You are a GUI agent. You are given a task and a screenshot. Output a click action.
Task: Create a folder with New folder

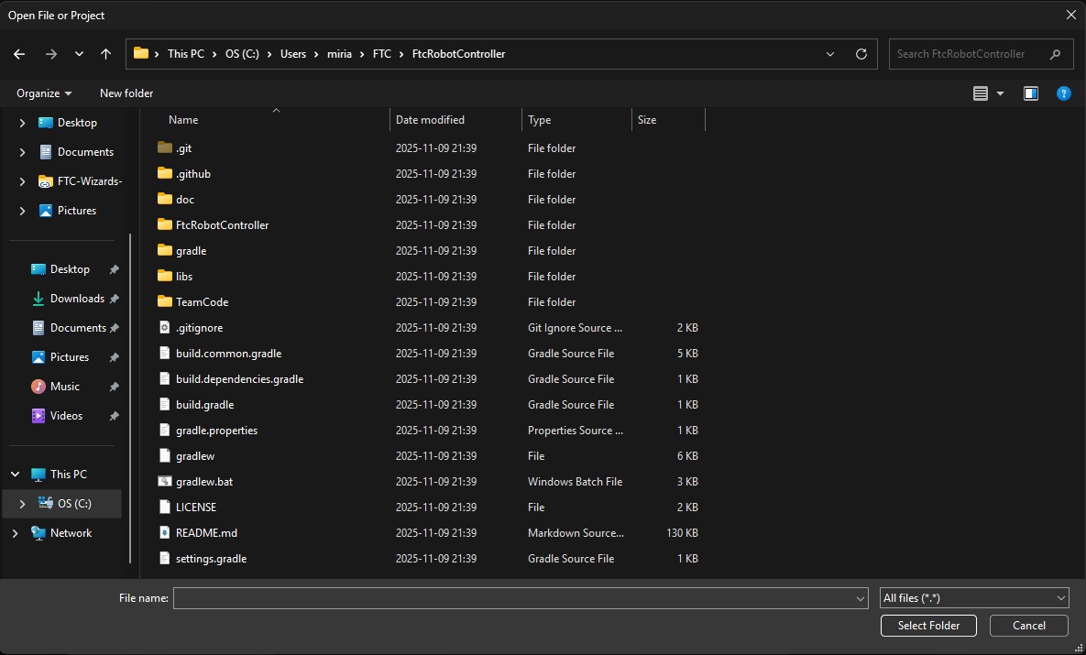click(126, 93)
